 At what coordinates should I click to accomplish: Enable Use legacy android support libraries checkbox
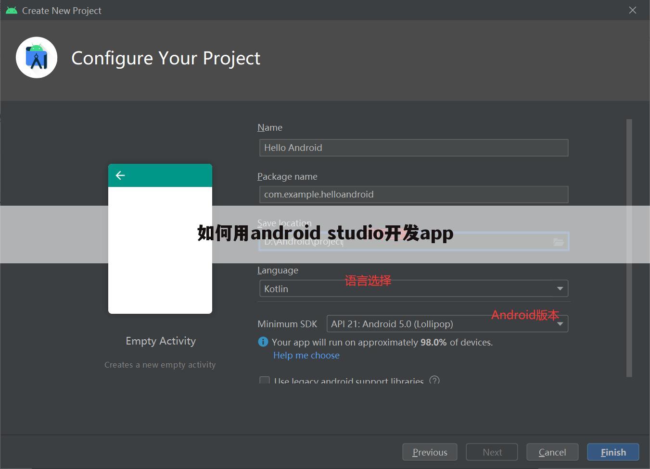(264, 381)
